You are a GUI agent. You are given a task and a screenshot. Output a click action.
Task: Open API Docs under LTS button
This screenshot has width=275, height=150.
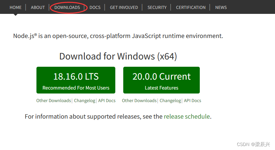click(x=107, y=101)
